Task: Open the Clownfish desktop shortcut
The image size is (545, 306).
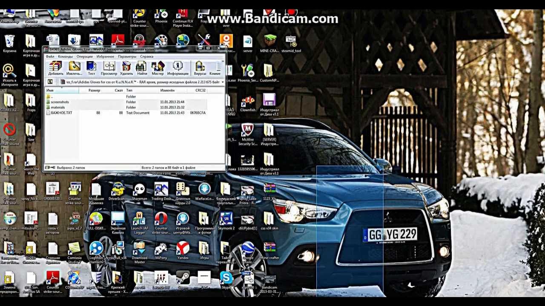Action: (x=248, y=103)
